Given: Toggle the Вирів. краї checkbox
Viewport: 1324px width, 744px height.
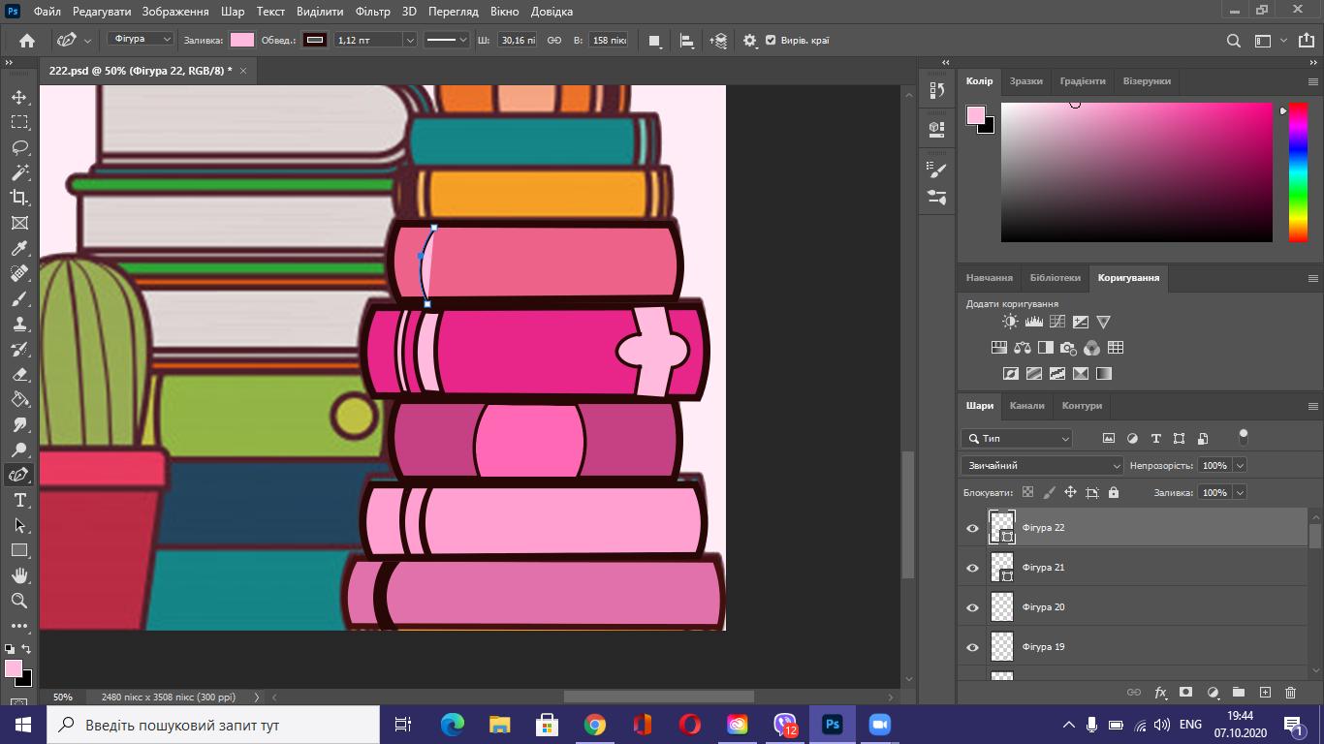Looking at the screenshot, I should [x=771, y=41].
